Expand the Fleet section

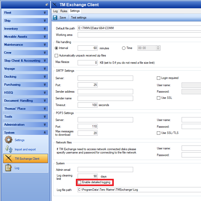[x=25, y=13]
